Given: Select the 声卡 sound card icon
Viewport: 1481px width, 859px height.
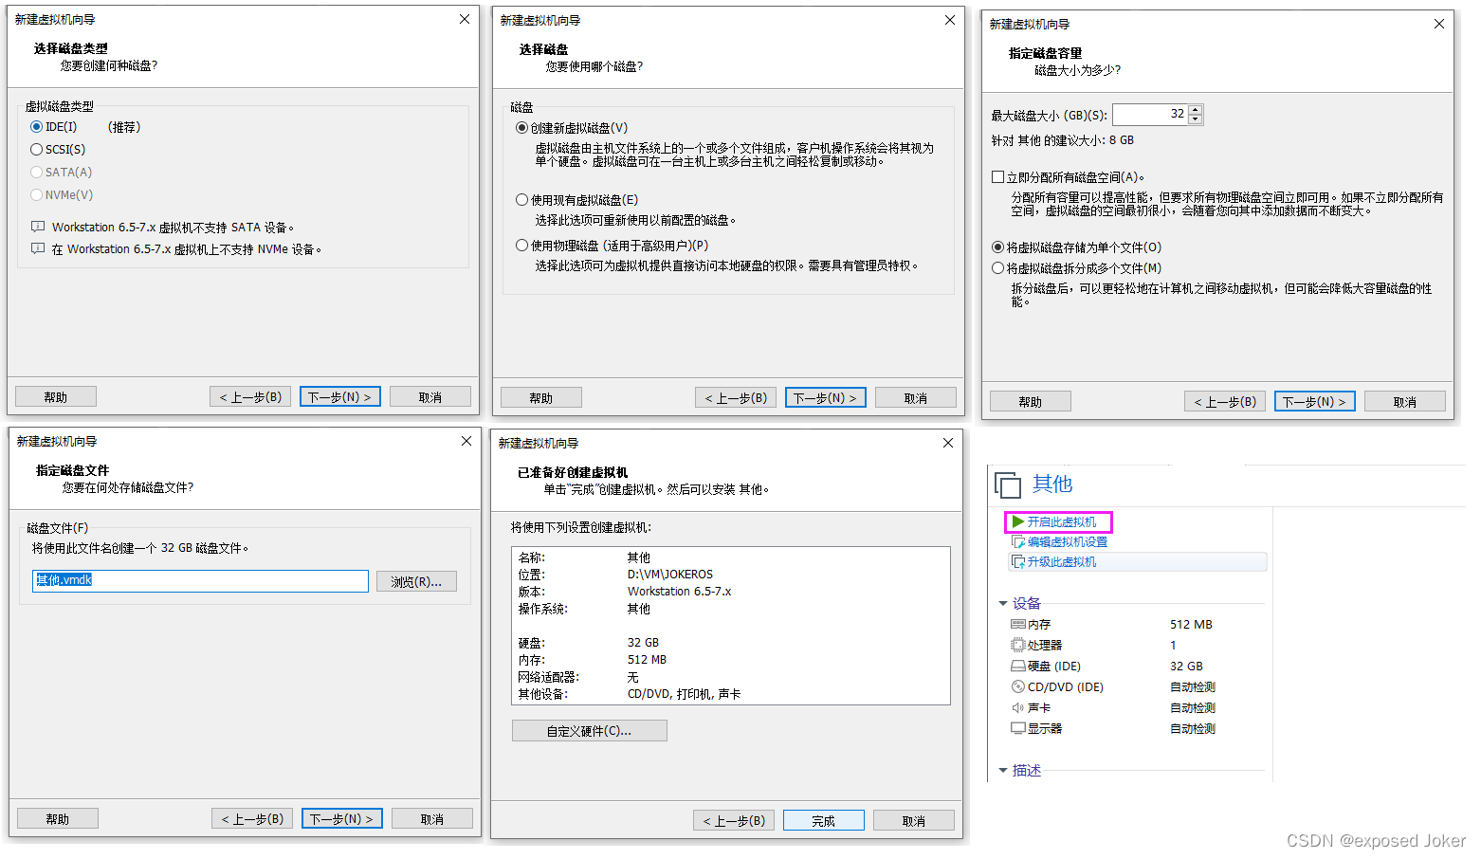Looking at the screenshot, I should [1018, 708].
